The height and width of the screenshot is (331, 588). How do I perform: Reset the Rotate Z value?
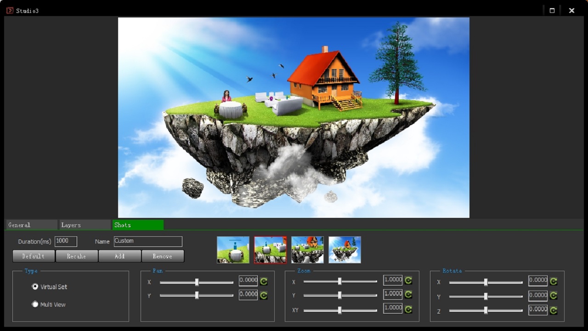point(554,310)
